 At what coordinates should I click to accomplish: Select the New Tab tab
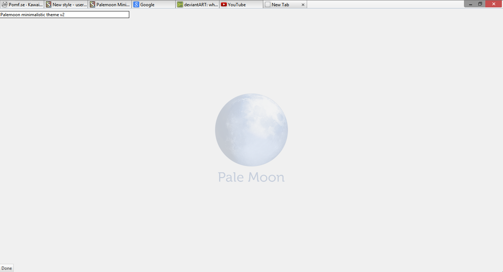tap(285, 4)
